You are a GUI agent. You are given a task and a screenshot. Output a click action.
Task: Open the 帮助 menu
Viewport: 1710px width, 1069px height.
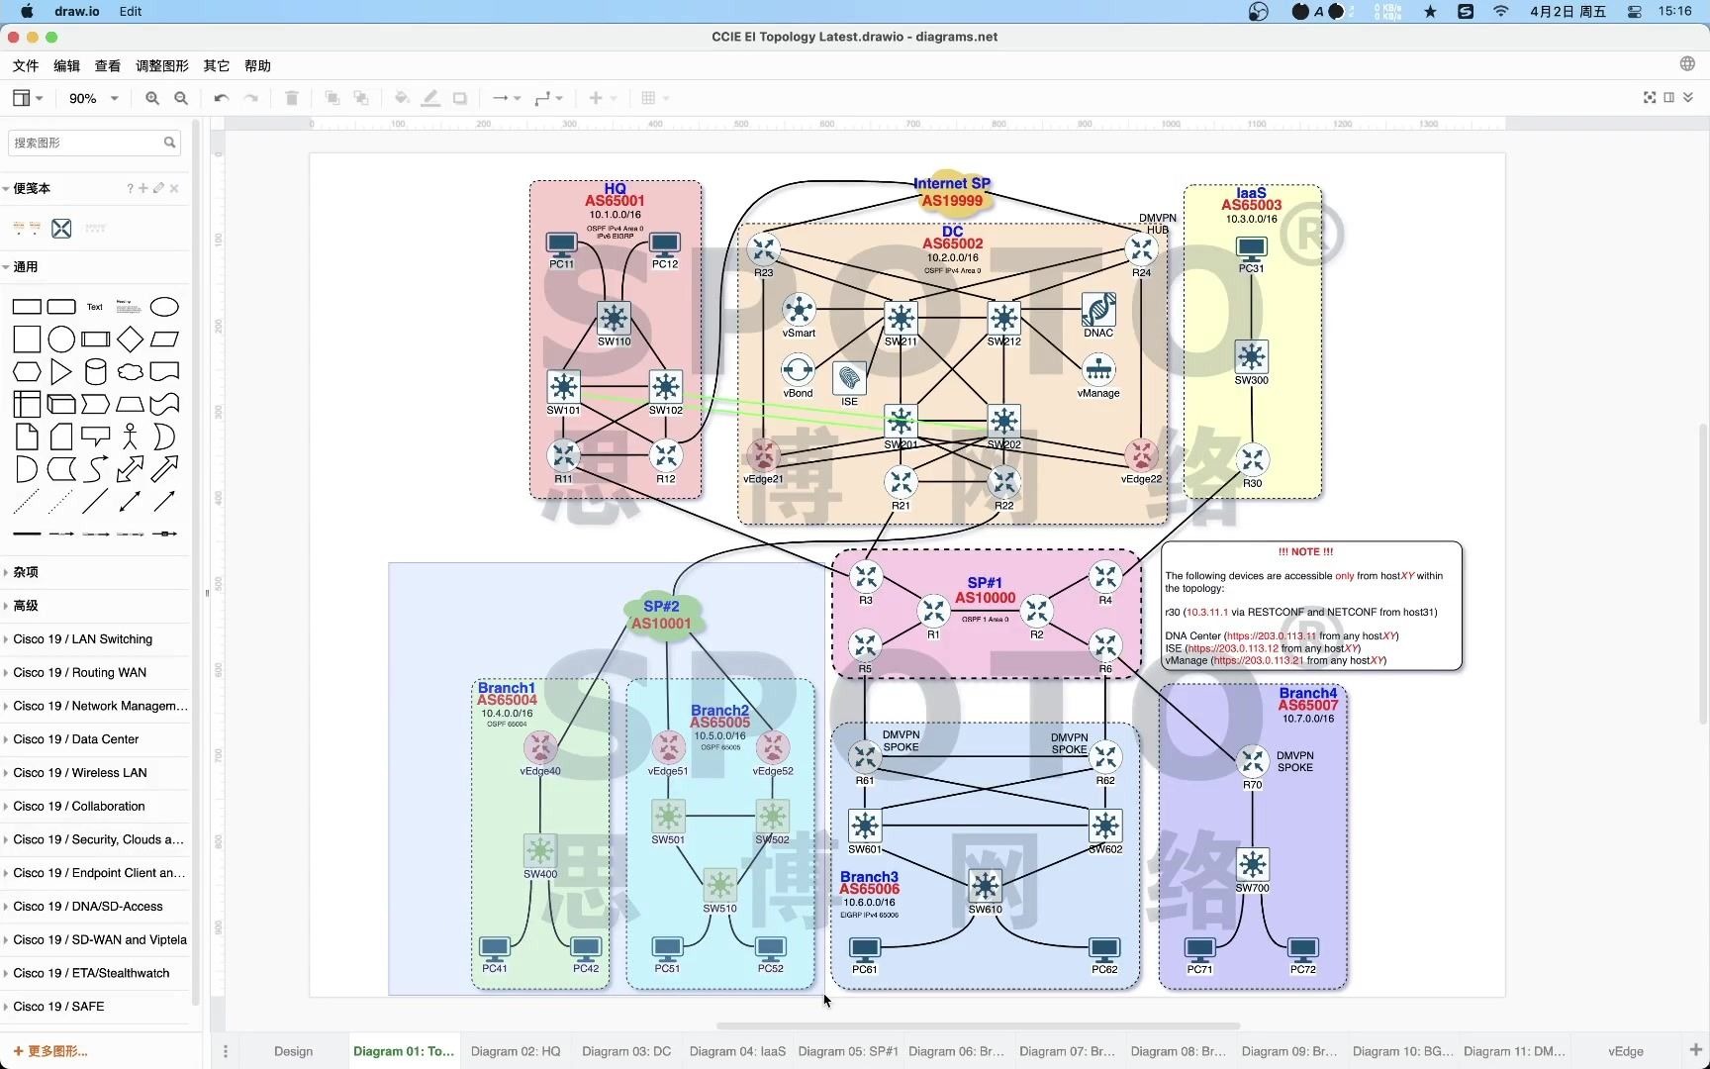[257, 65]
